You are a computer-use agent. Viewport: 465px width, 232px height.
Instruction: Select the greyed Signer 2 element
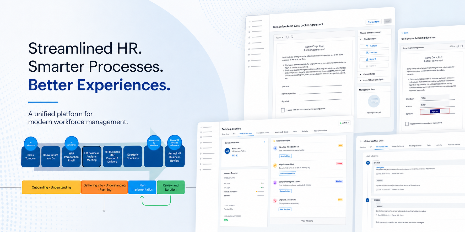(374, 66)
